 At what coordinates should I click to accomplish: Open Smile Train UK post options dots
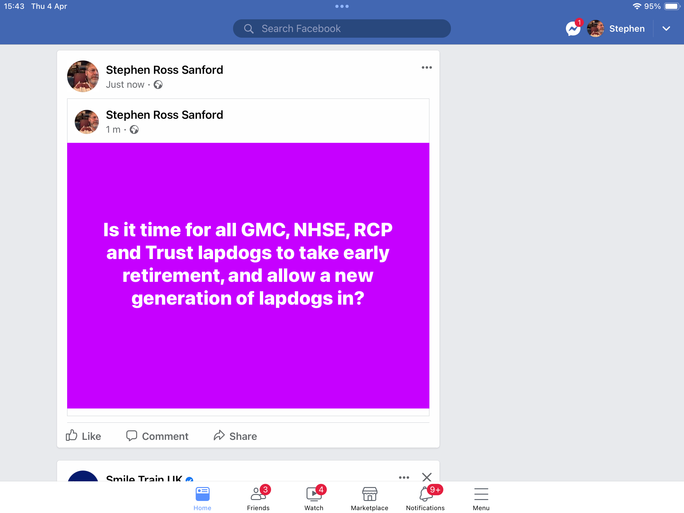(404, 477)
